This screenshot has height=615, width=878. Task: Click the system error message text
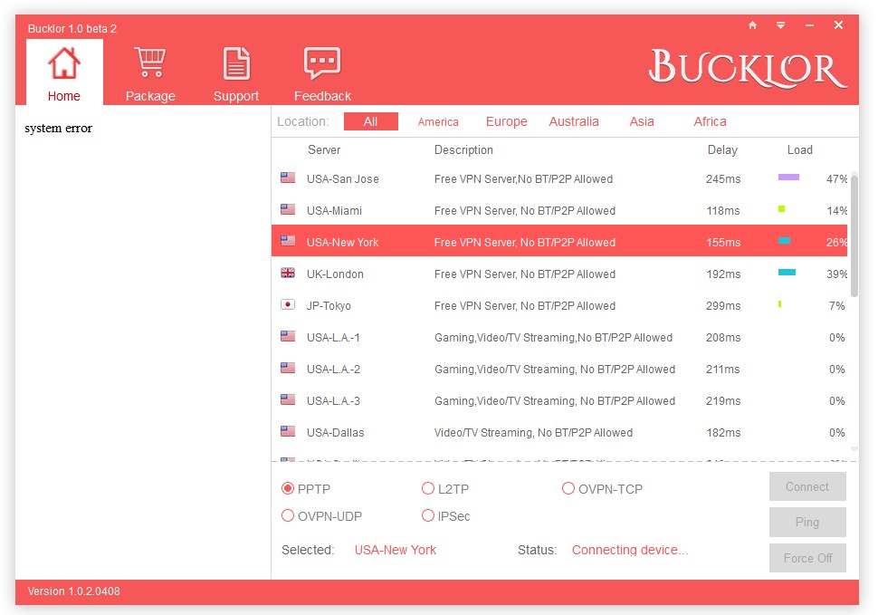[x=58, y=129]
